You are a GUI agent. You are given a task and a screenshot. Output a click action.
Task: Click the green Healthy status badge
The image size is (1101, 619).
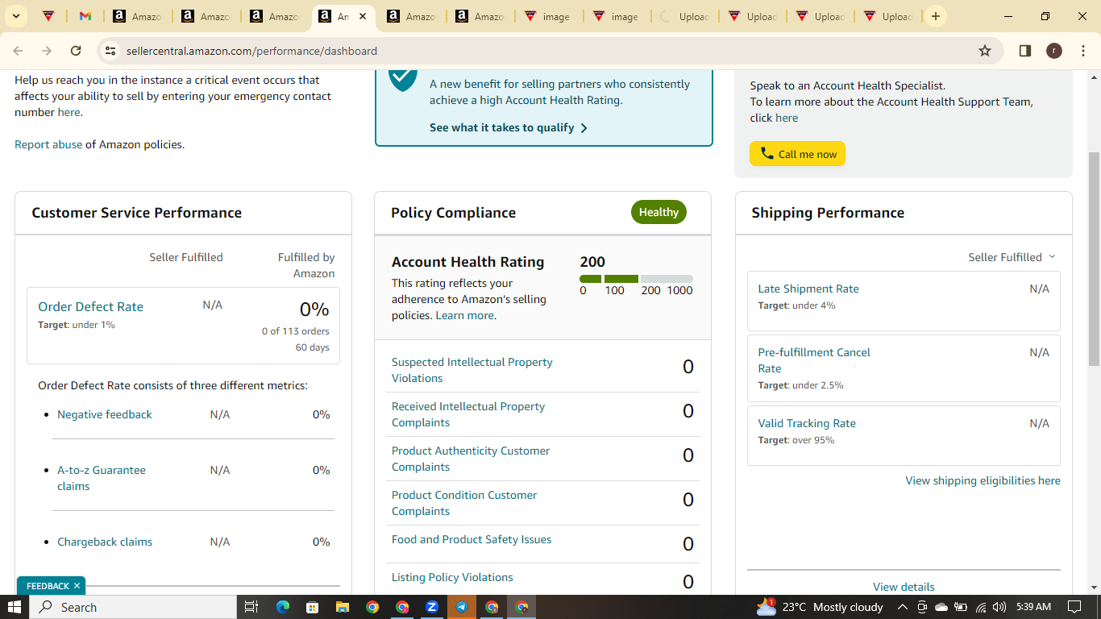659,212
